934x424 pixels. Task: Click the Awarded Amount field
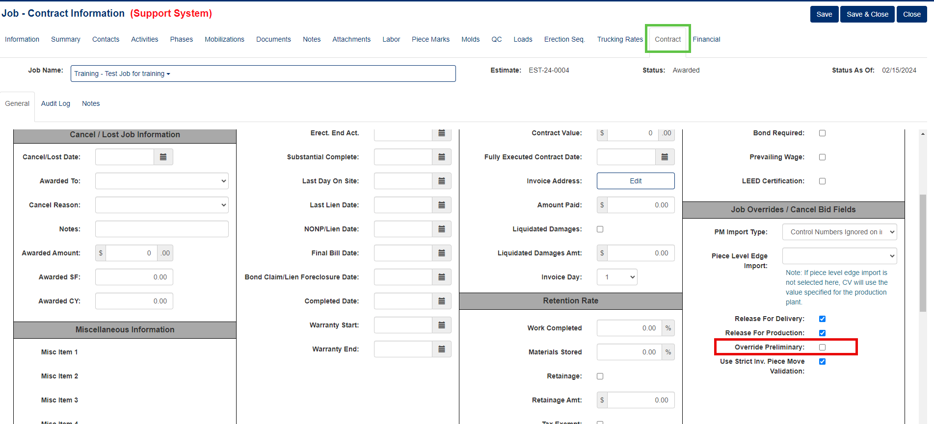coord(131,253)
